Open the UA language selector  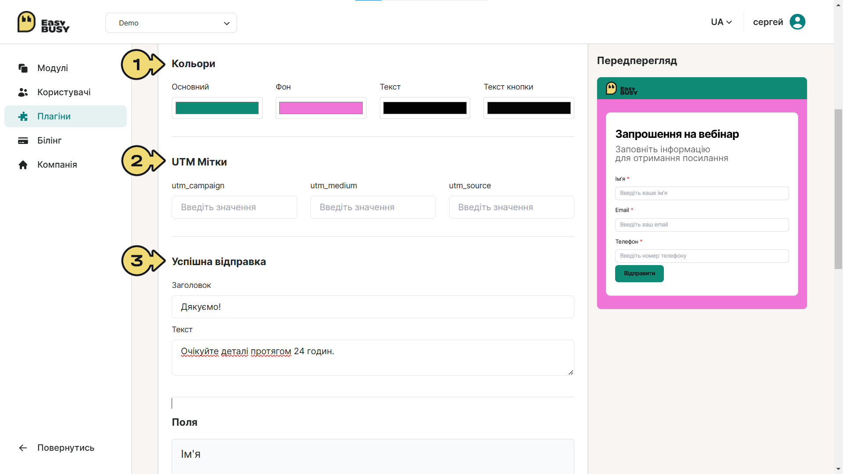[721, 22]
